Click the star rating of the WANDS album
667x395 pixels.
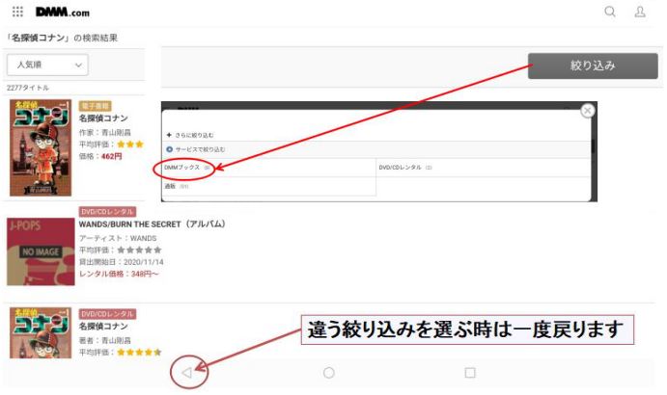[x=139, y=250]
